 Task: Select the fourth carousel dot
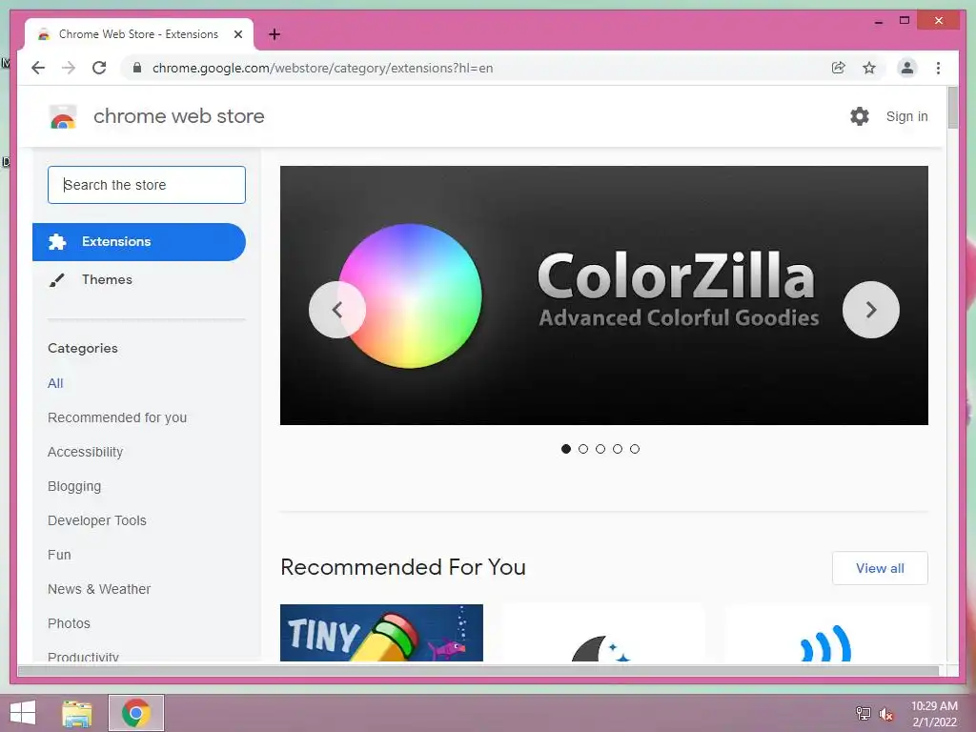point(618,449)
